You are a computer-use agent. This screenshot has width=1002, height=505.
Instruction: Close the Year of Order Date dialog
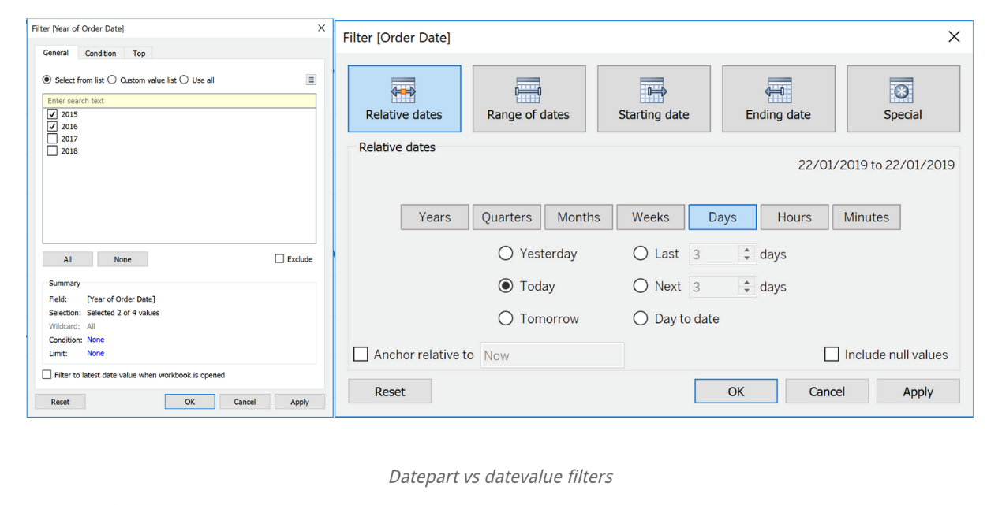[321, 28]
